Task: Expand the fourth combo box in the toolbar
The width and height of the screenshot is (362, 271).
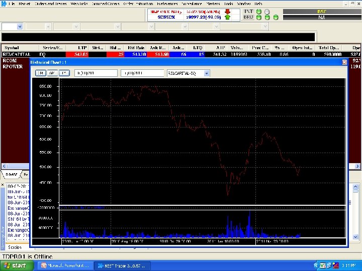Action: pos(118,27)
